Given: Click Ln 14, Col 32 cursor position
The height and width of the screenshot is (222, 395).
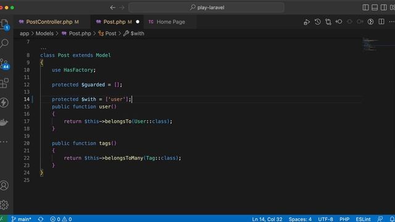Looking at the screenshot, I should tap(267, 220).
